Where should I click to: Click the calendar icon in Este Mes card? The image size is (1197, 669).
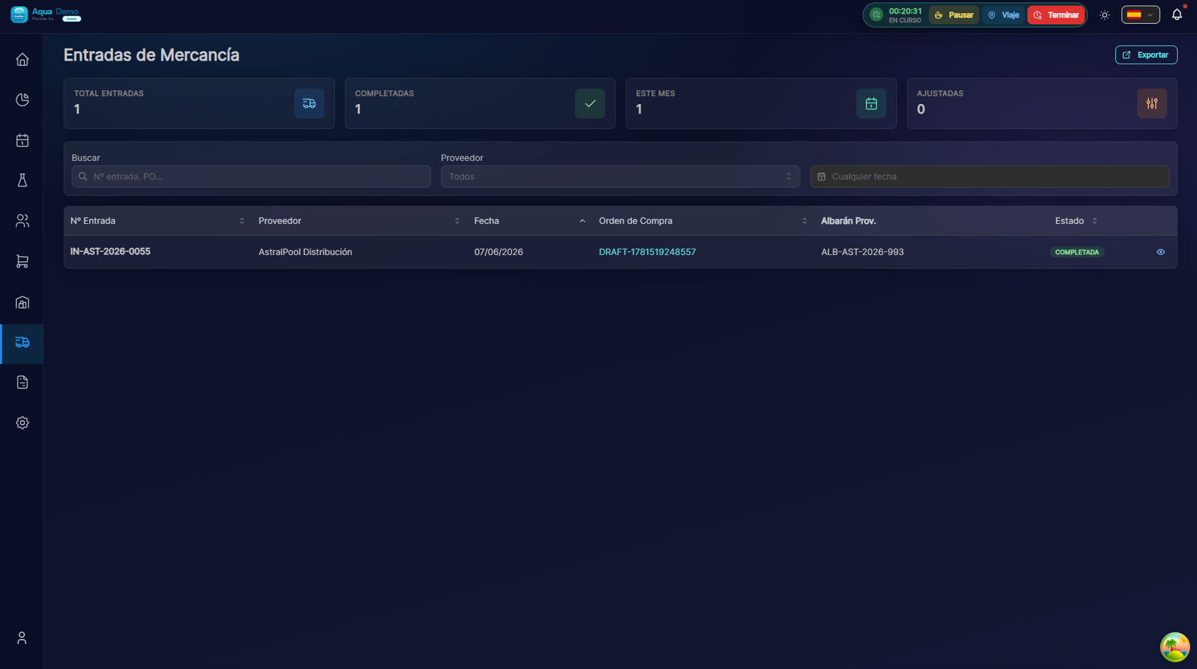[871, 103]
